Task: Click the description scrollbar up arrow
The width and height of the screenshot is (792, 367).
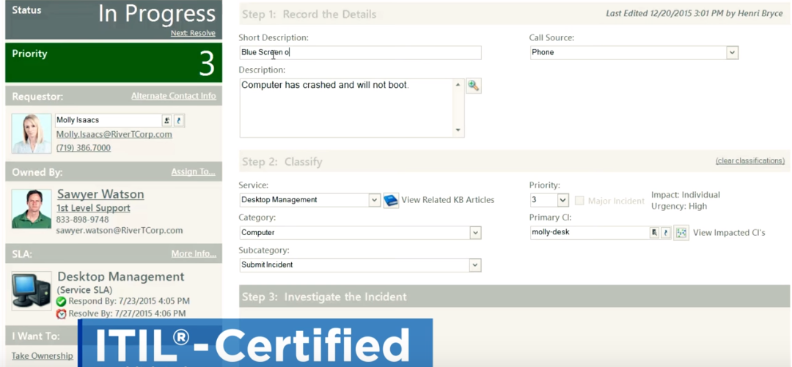Action: pos(458,85)
